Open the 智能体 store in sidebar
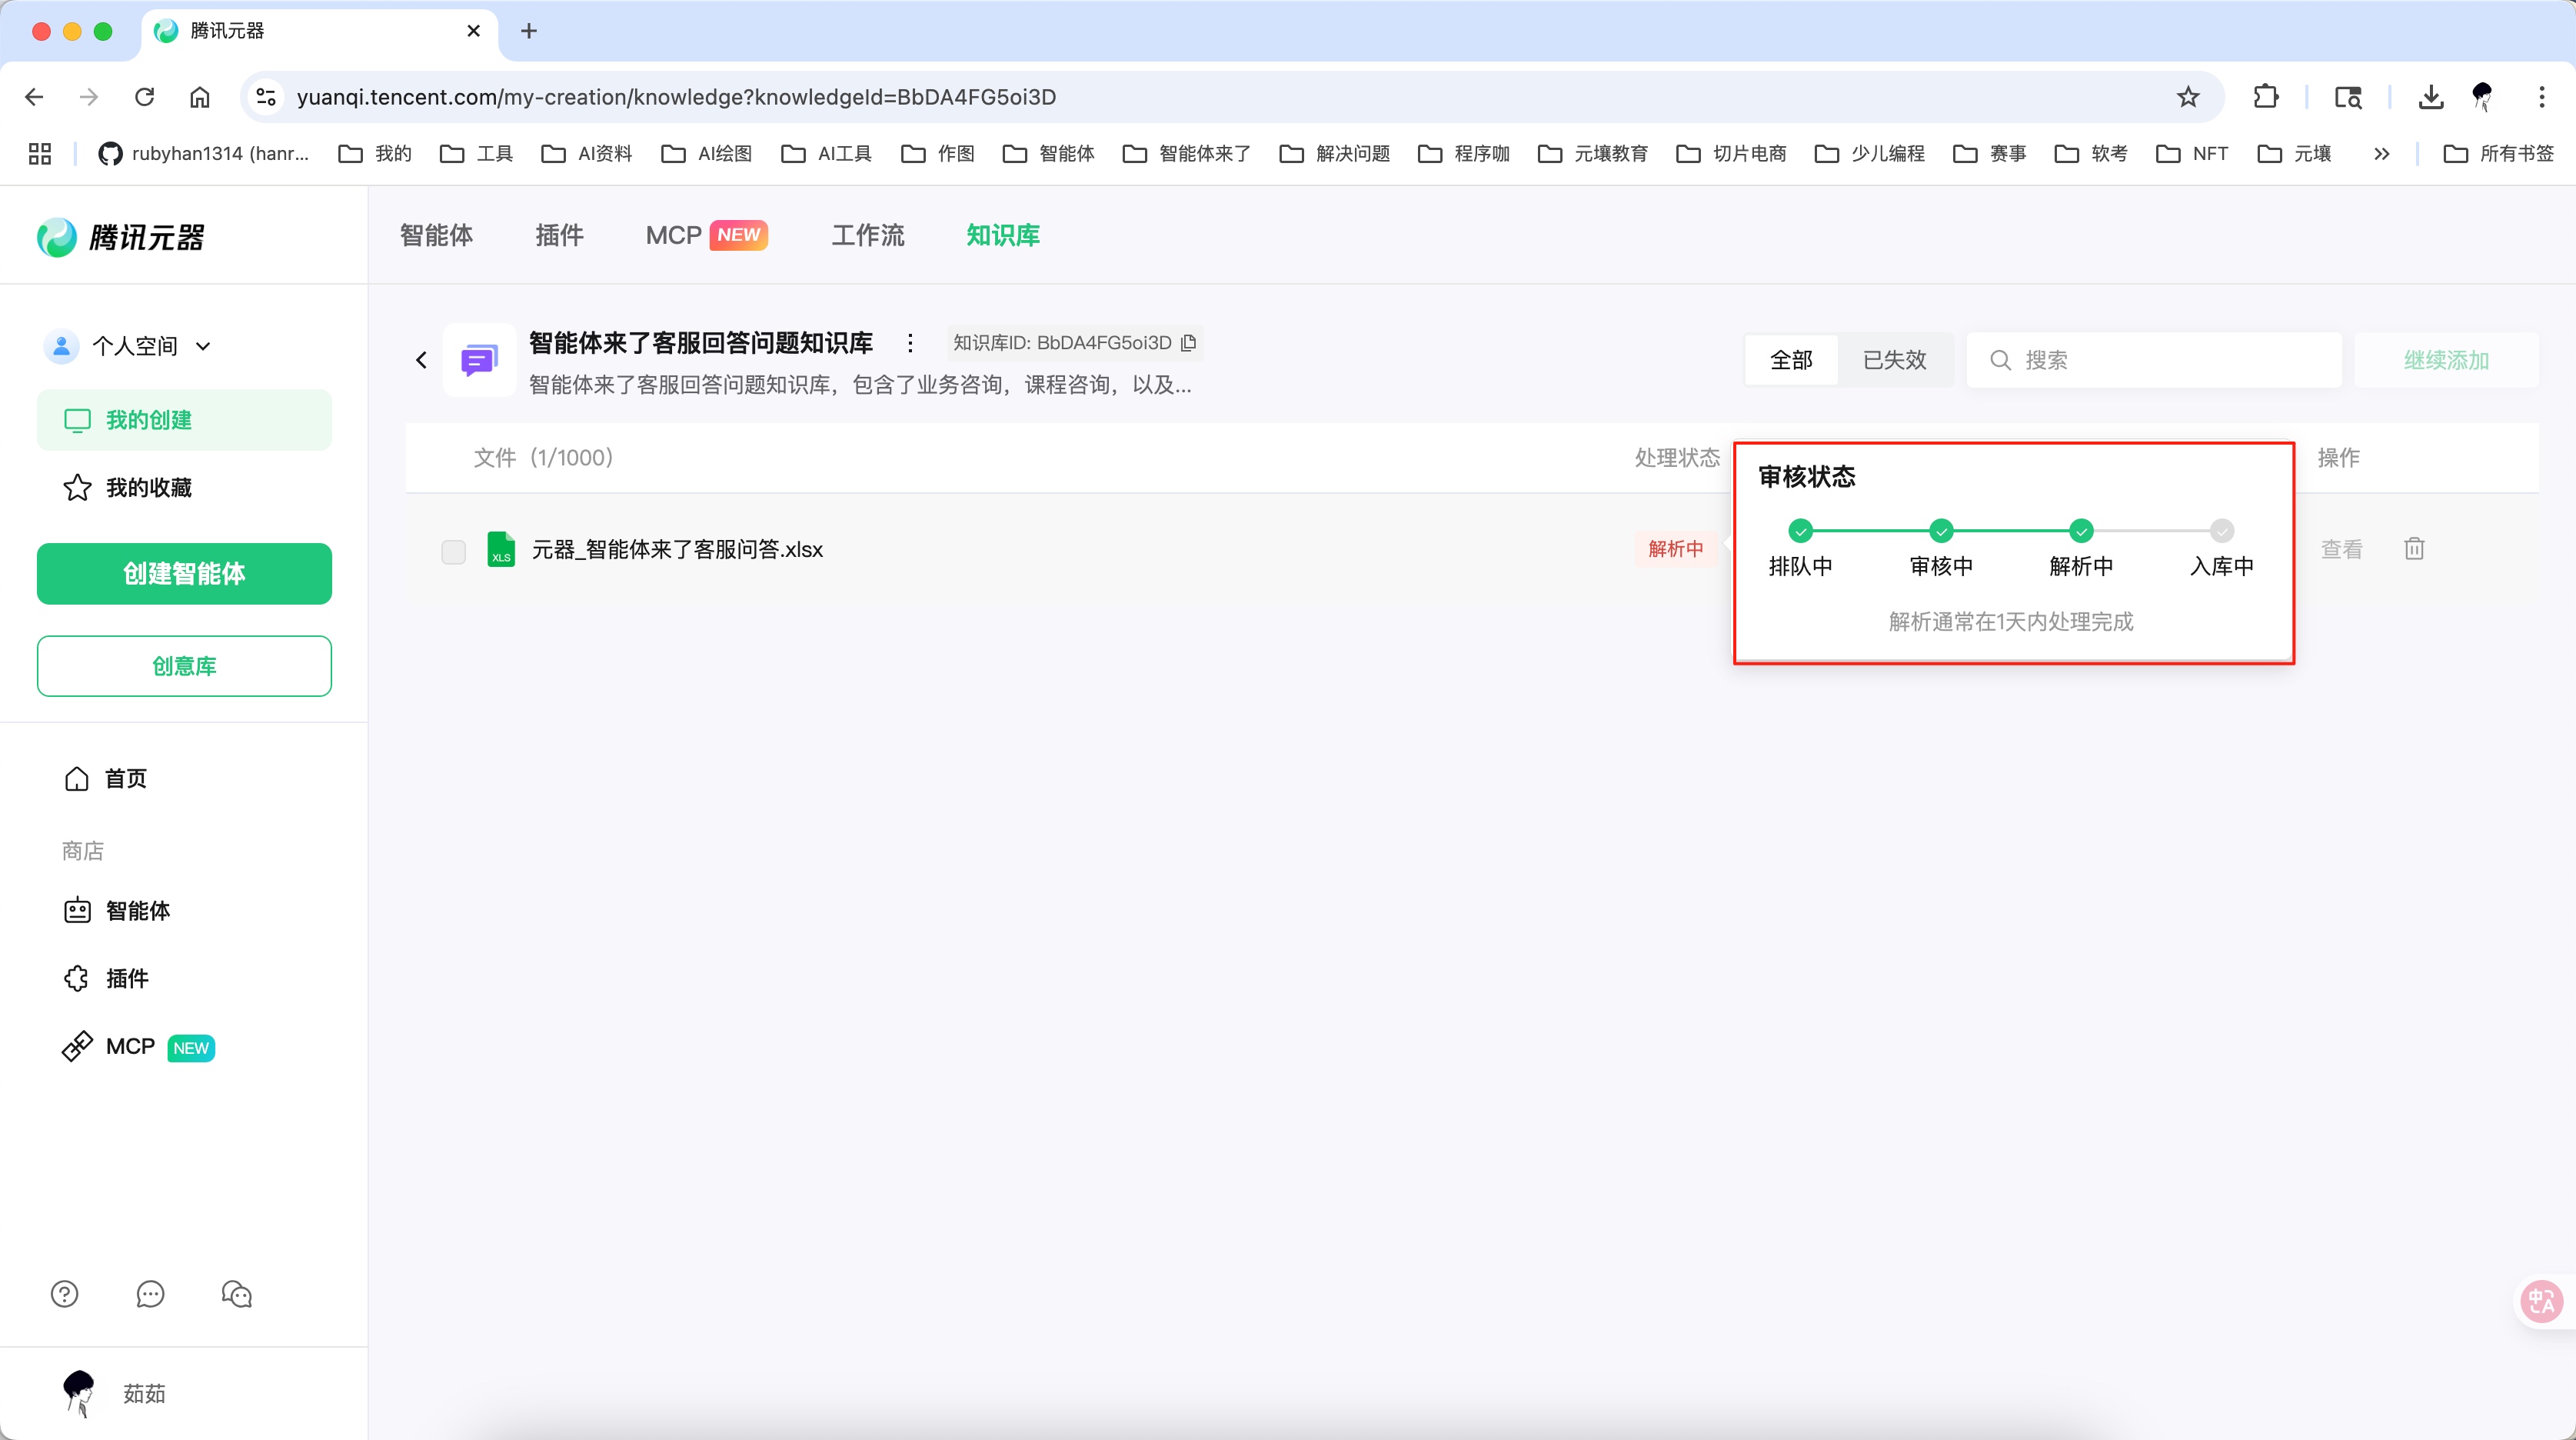 pos(140,912)
